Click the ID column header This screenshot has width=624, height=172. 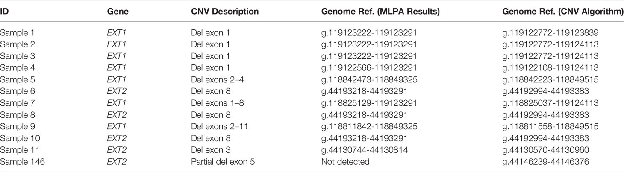click(4, 12)
